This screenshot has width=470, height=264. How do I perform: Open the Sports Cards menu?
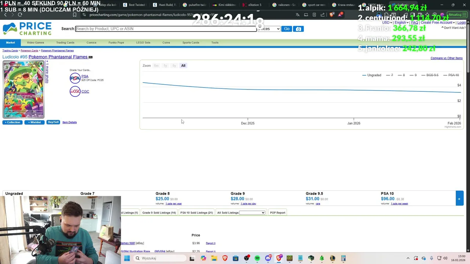click(x=191, y=43)
